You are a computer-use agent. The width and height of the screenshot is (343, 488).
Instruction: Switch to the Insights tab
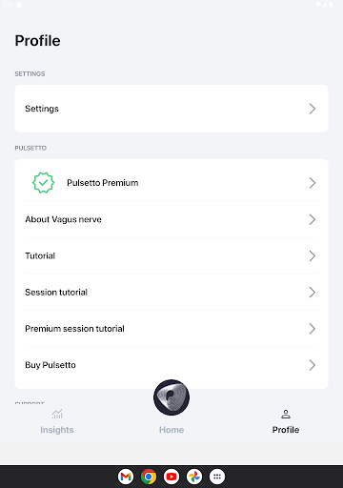(57, 430)
